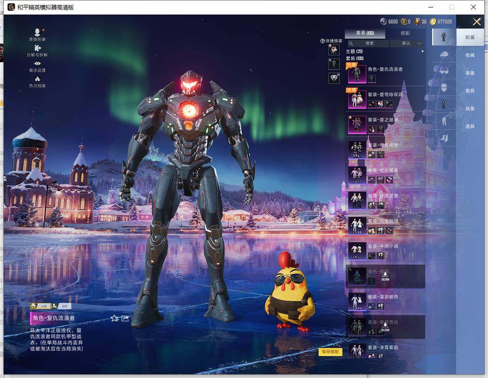This screenshot has width=488, height=378.
Task: Click the chicken companion pet
Action: tap(290, 293)
